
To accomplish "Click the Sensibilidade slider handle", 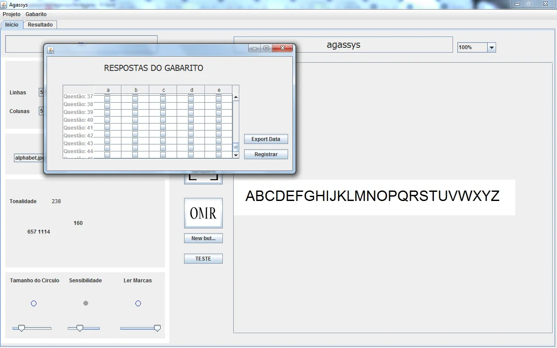I will pyautogui.click(x=80, y=328).
